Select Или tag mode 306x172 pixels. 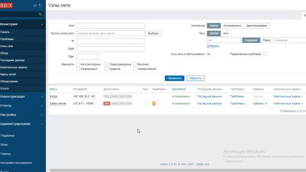226,33
